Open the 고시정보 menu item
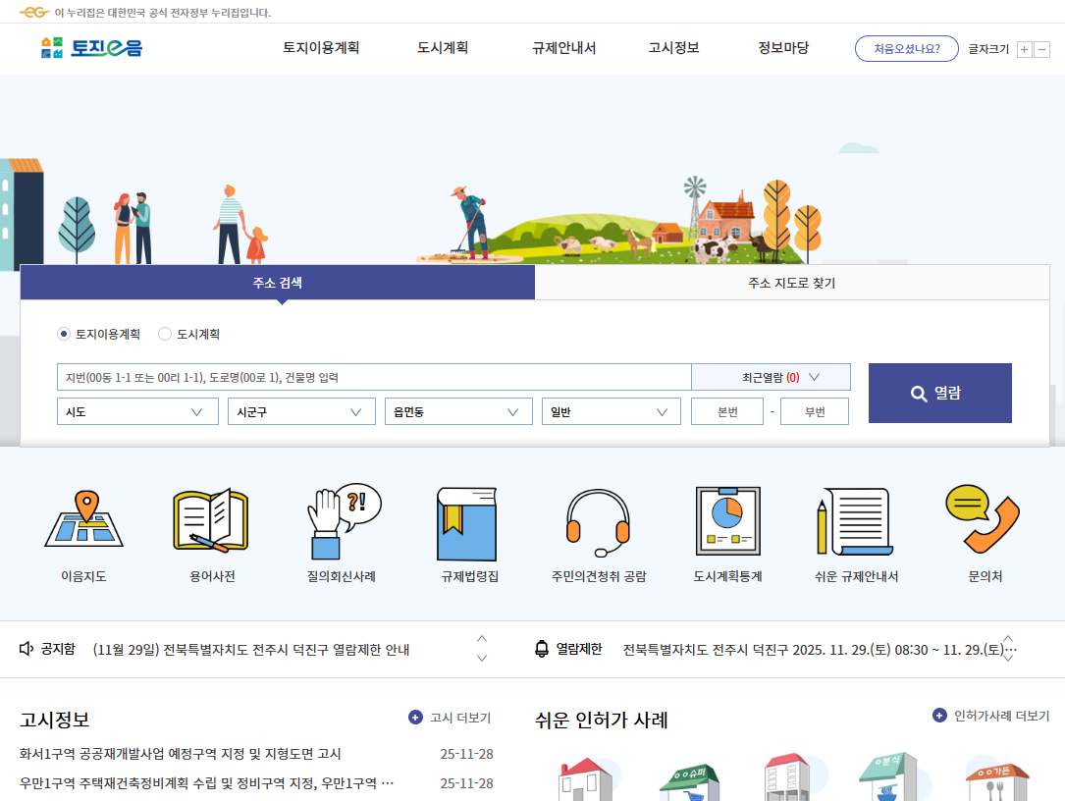The image size is (1065, 801). (673, 49)
